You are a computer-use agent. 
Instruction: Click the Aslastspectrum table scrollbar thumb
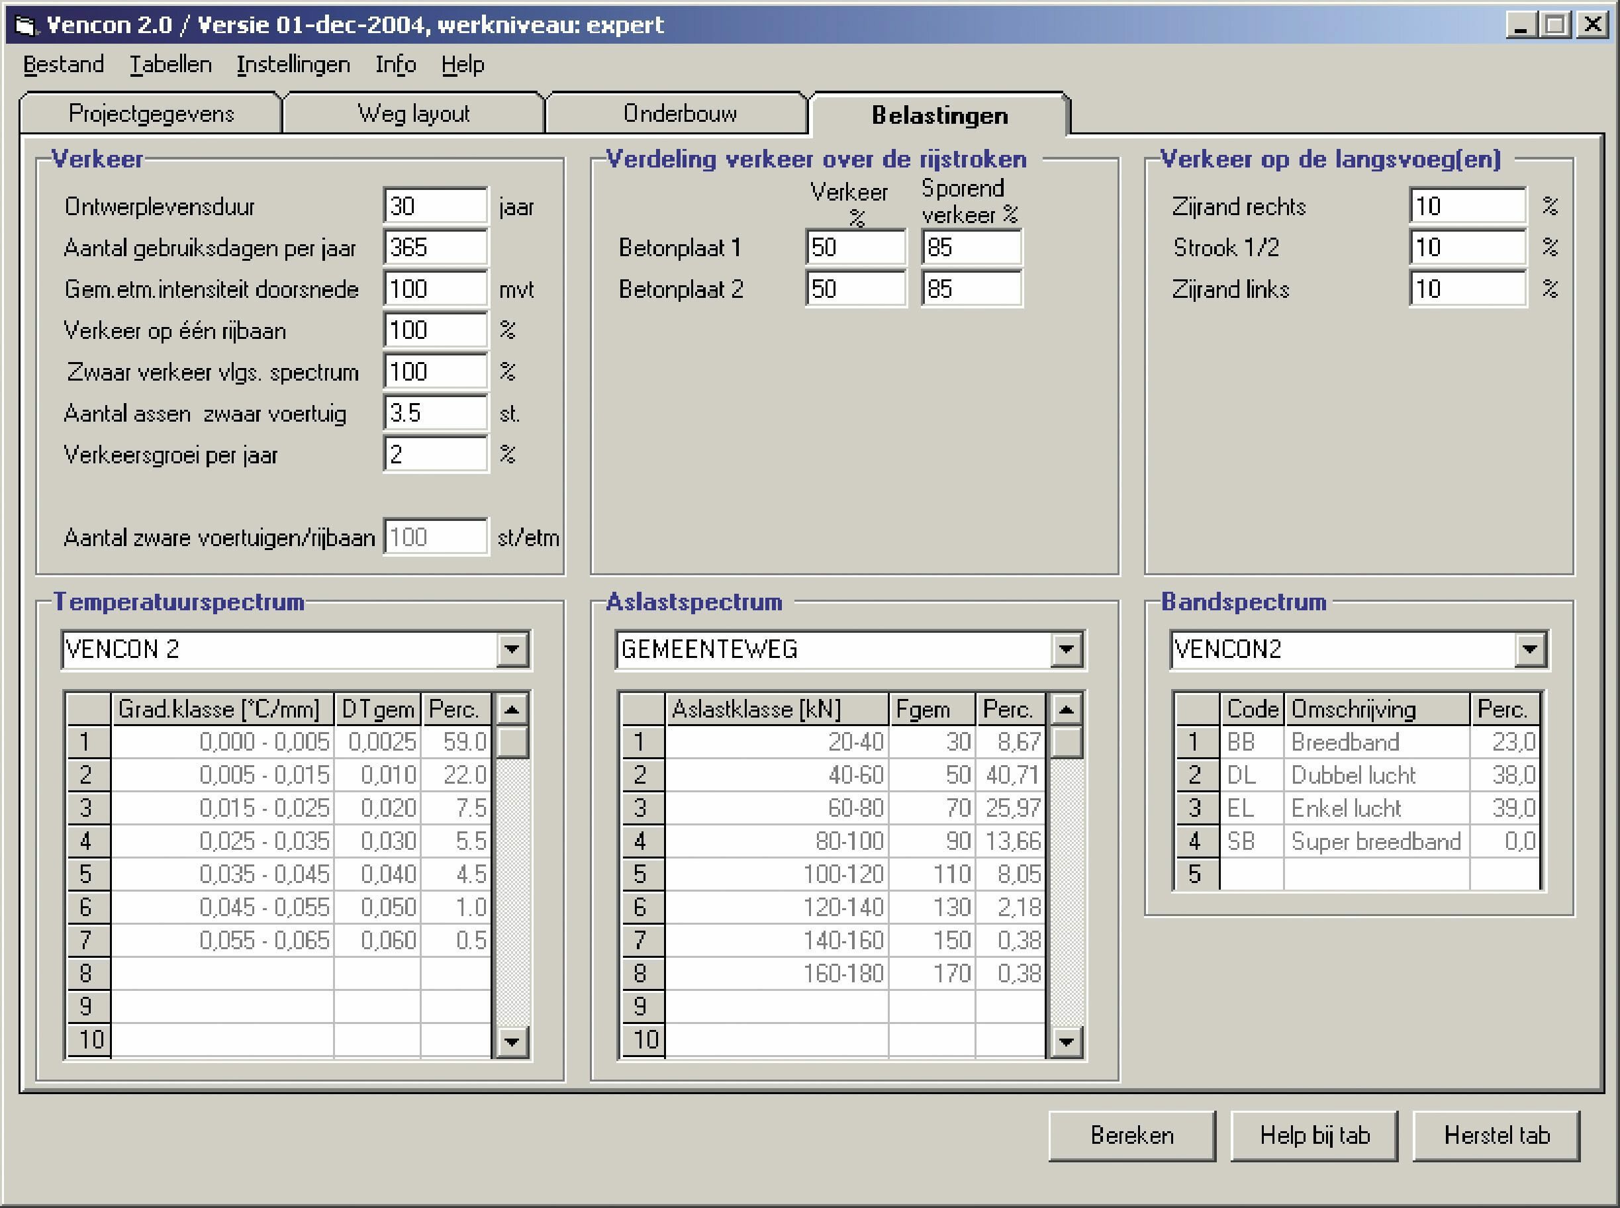coord(1067,742)
